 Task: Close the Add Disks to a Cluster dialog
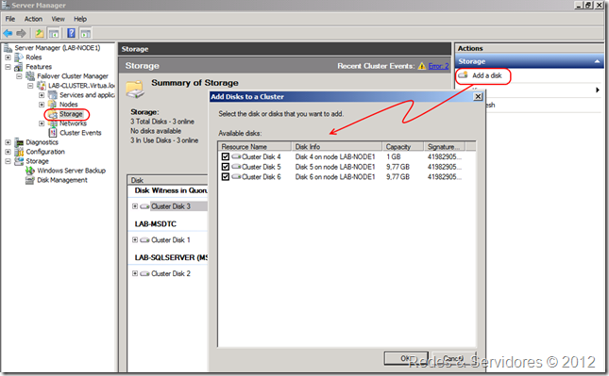click(x=478, y=96)
